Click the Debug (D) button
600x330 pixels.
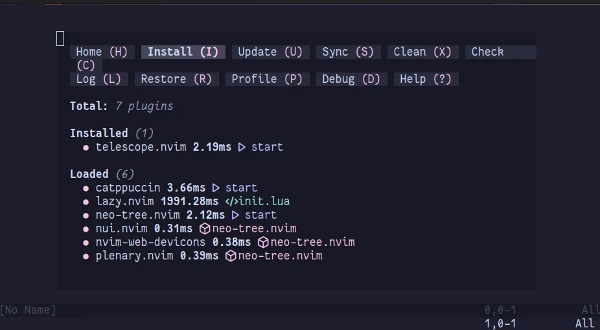[351, 79]
